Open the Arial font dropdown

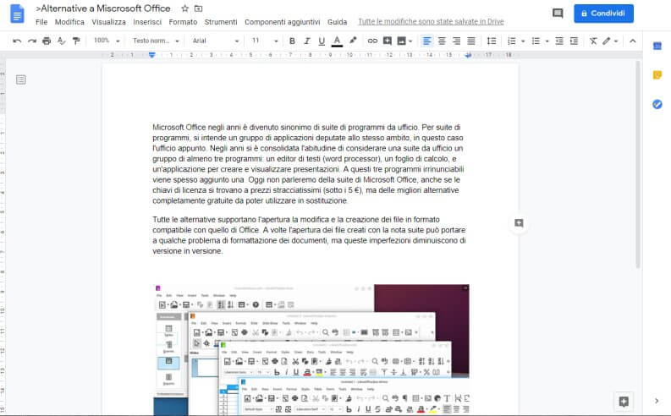215,41
